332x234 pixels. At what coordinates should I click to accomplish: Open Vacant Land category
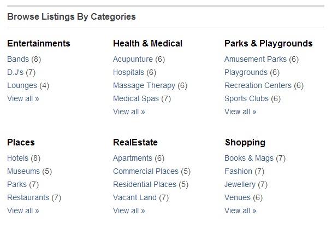pos(135,197)
